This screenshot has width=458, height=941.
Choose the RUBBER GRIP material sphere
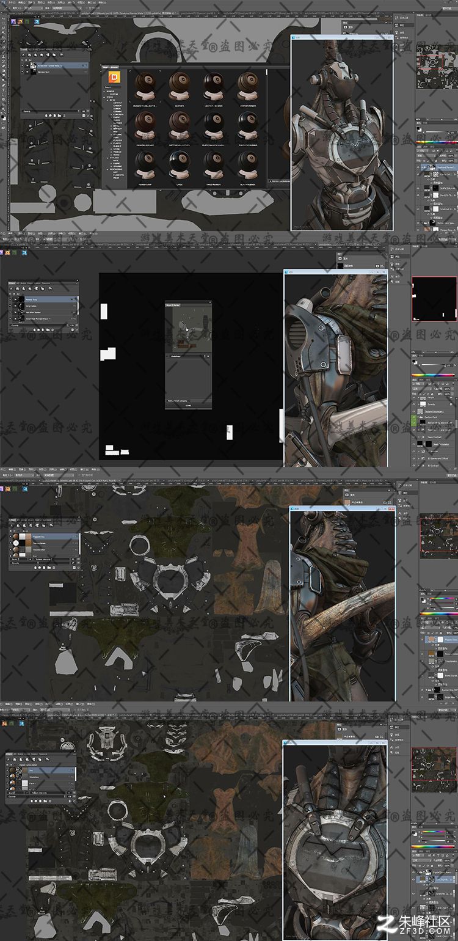click(145, 164)
